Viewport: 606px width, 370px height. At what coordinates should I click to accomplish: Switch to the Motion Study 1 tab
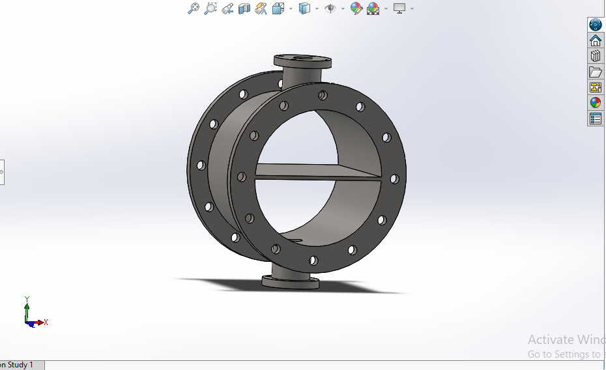(x=20, y=365)
